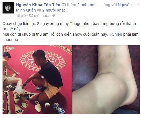Click the post text starting 'Quay chụp liên tục'
141x118 pixels.
(70, 32)
